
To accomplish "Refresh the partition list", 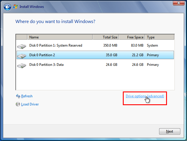I will pos(27,96).
